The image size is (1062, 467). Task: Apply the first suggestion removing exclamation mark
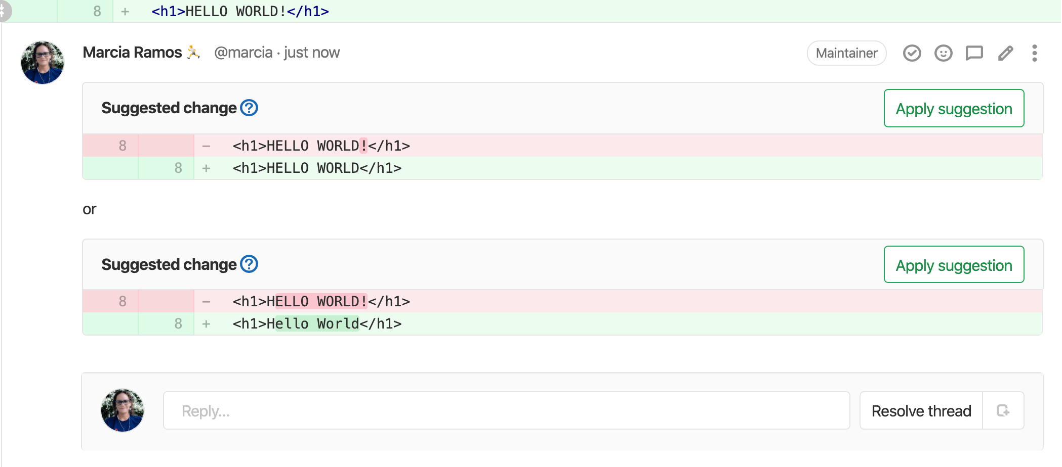954,109
